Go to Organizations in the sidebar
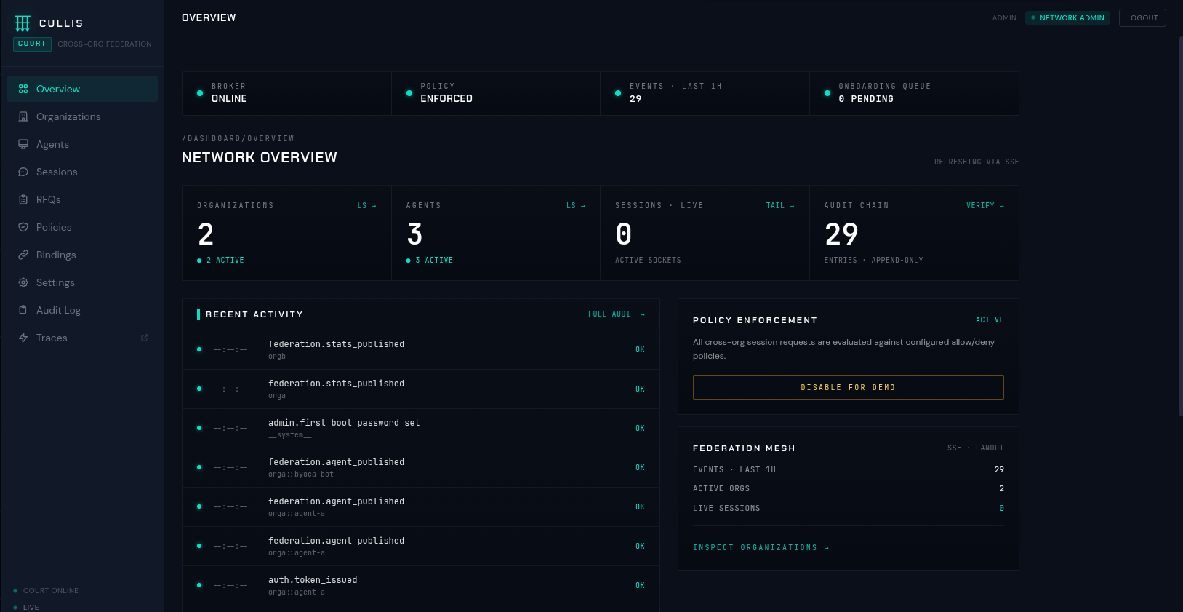The height and width of the screenshot is (612, 1183). coord(82,116)
